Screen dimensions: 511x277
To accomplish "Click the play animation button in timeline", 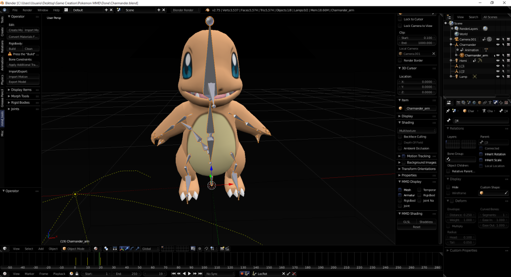I will 189,274.
